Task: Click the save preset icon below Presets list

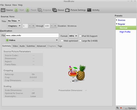Action: 117,108
